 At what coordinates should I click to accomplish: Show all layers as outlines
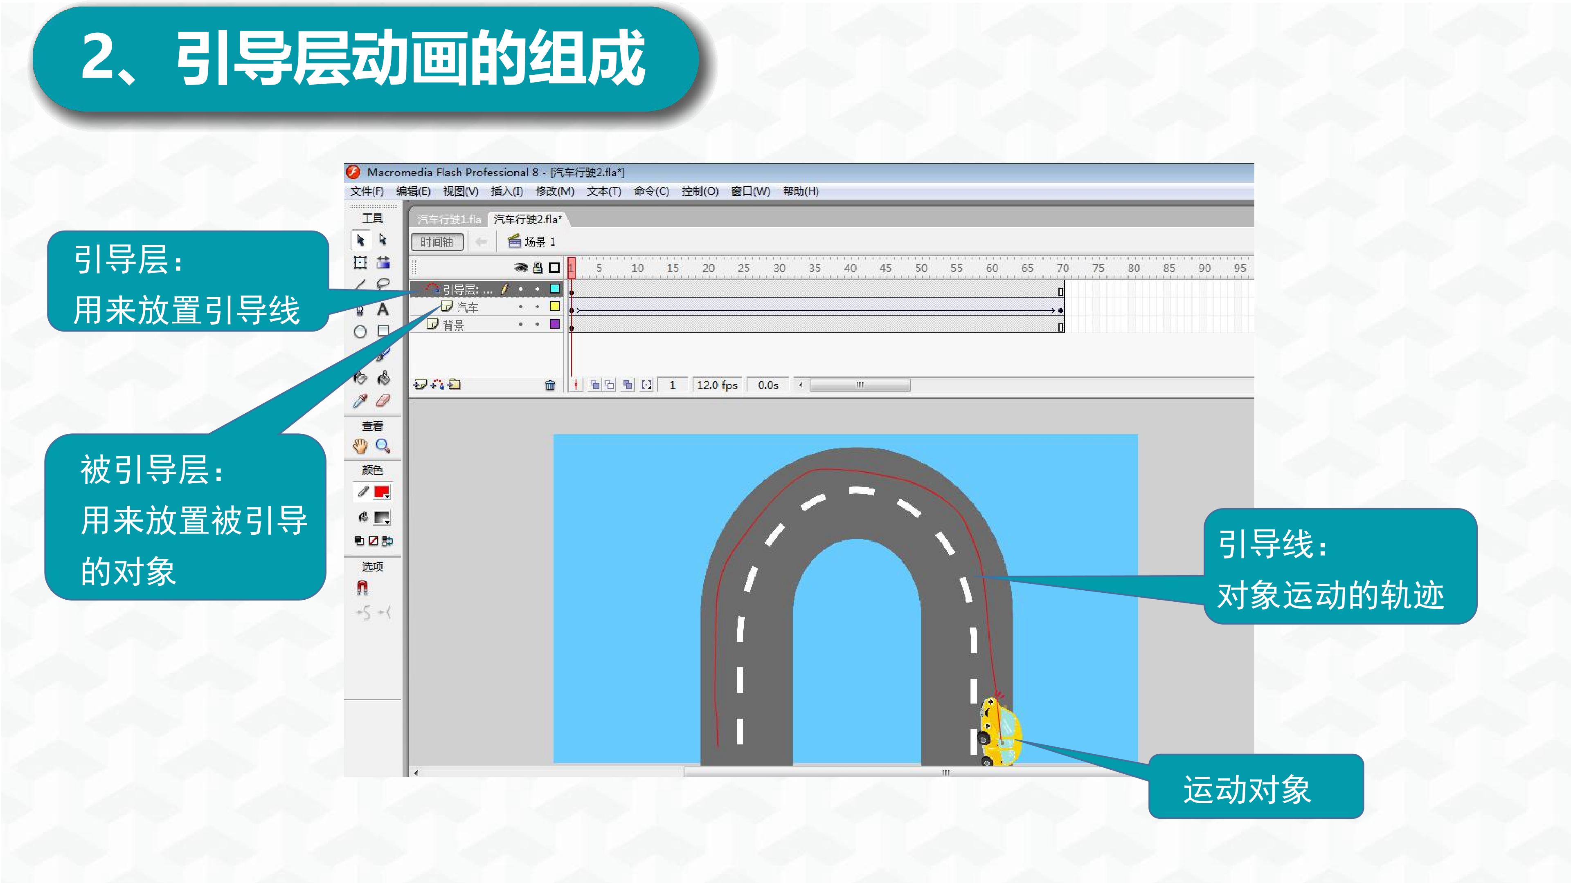[x=554, y=267]
